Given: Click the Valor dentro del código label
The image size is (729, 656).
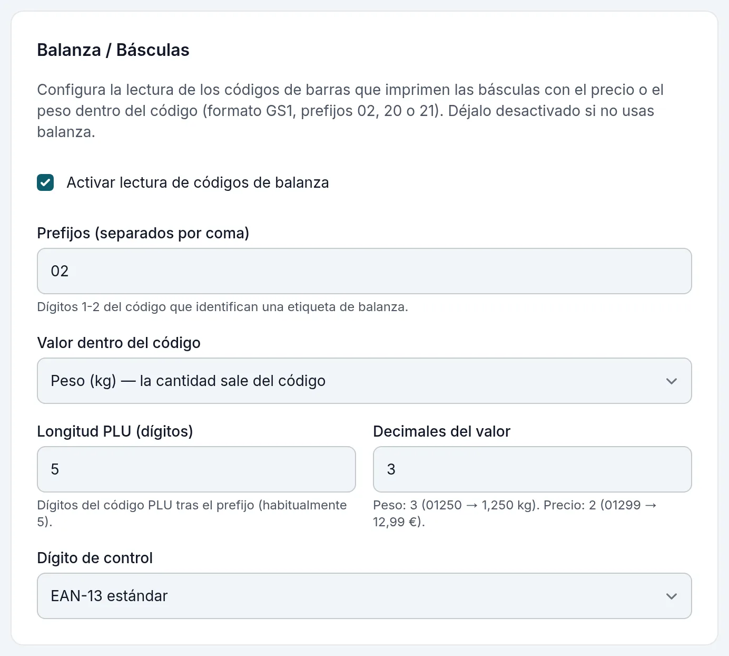Looking at the screenshot, I should point(119,343).
